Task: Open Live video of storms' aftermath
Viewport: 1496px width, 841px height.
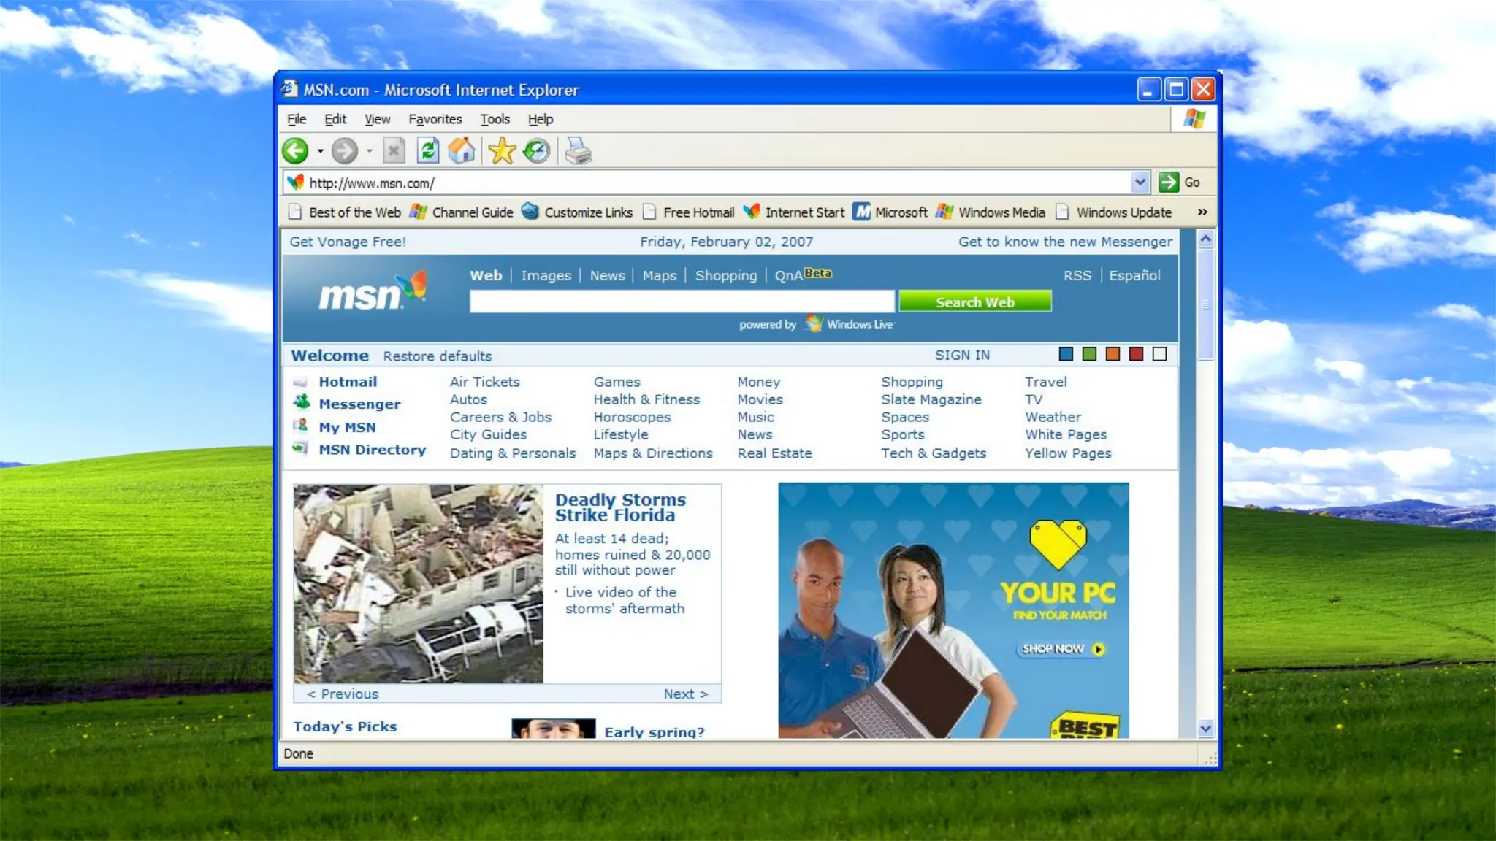Action: [625, 600]
